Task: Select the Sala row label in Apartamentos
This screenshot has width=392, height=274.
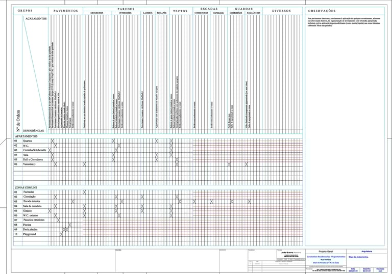Action: [x=26, y=155]
